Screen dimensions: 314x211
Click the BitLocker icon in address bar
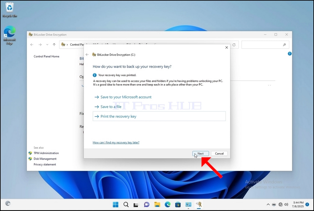[x=63, y=45]
